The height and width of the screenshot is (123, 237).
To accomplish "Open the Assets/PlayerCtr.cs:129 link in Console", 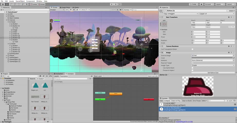I will tap(184, 122).
